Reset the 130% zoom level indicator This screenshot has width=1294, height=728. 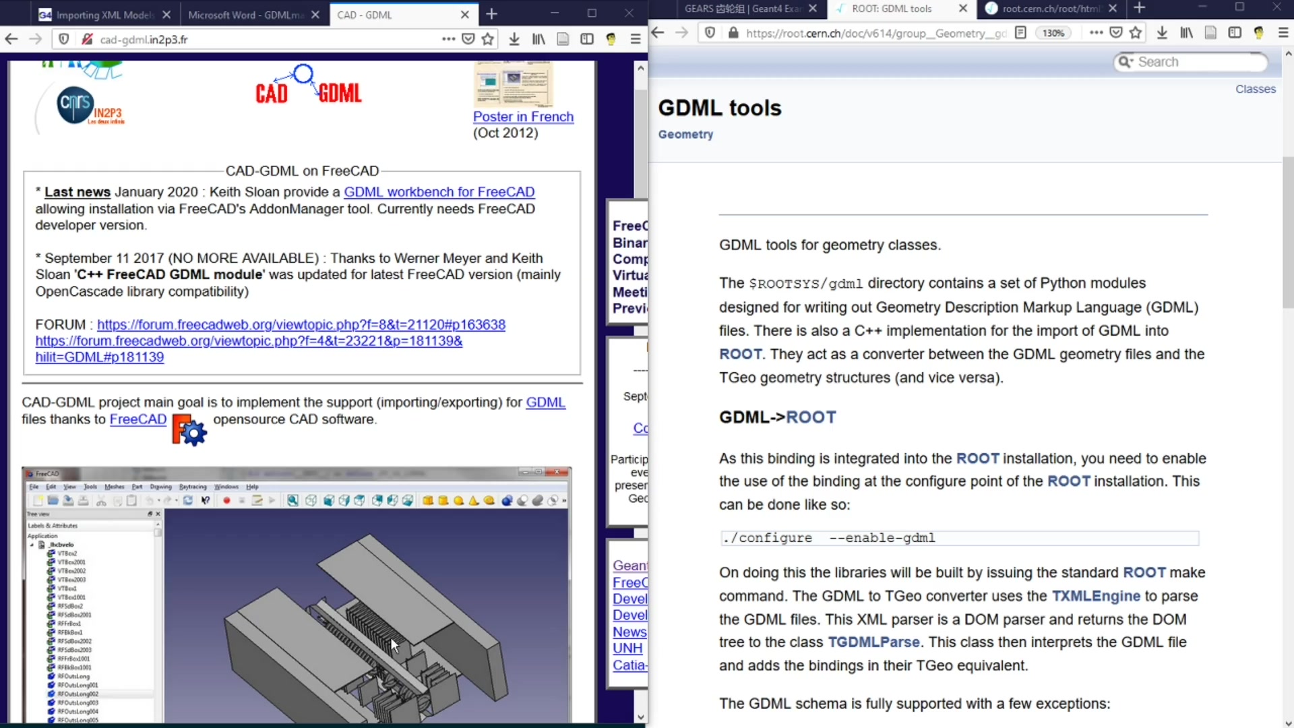pos(1053,32)
